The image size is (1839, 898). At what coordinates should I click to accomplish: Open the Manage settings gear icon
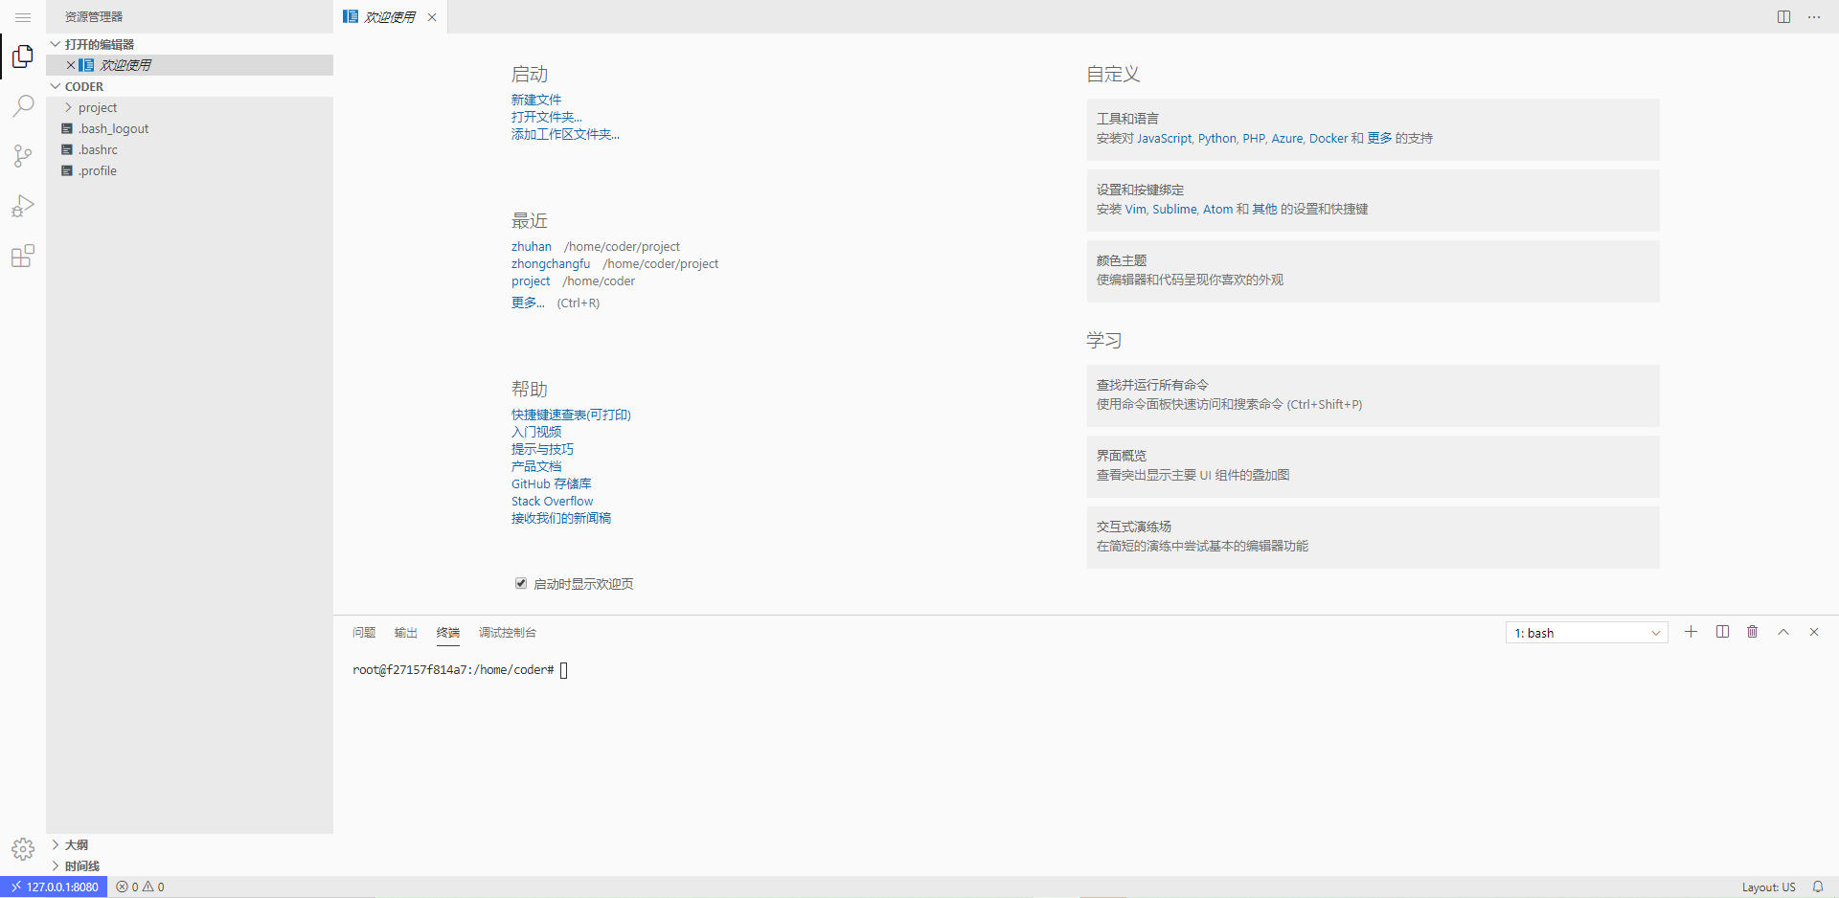[x=23, y=848]
